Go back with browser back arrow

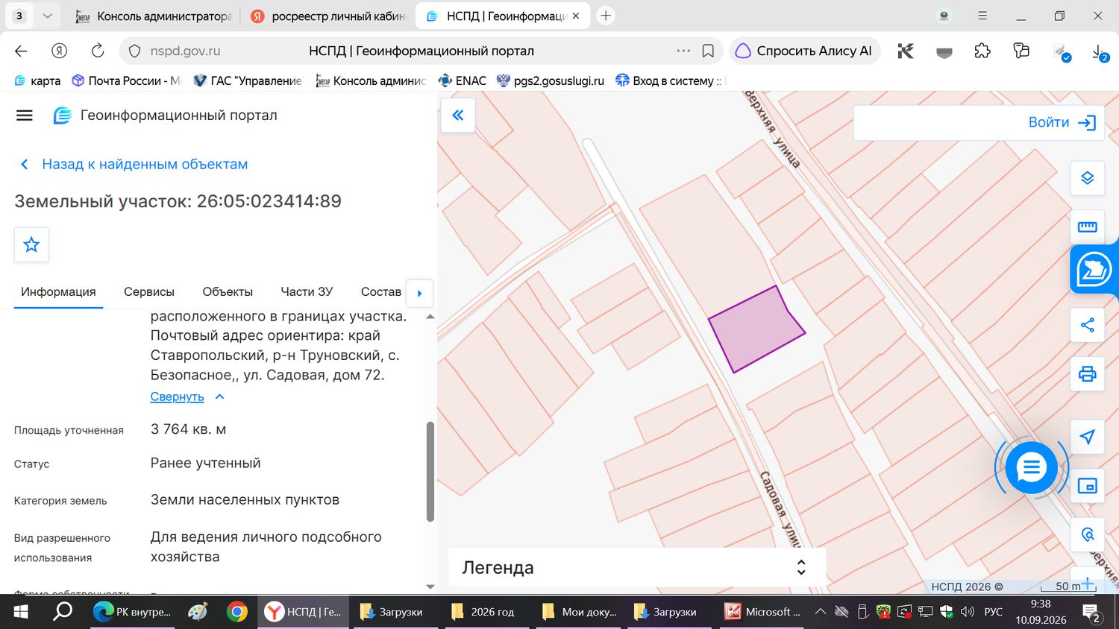coord(21,51)
